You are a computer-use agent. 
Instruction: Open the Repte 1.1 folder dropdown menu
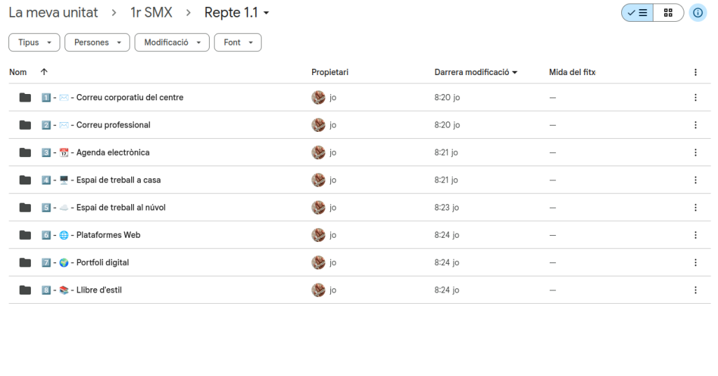click(237, 13)
